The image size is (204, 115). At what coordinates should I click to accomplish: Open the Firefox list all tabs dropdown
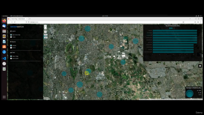(190, 19)
